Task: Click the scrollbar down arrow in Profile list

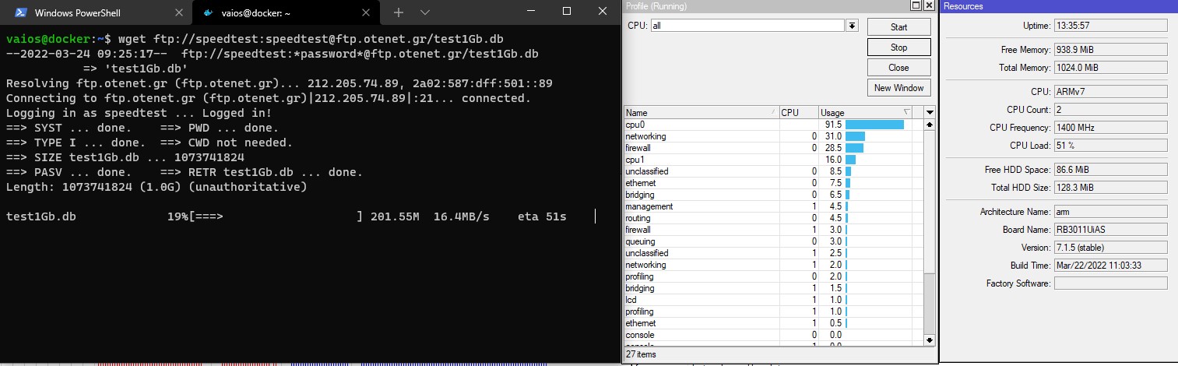Action: 929,340
